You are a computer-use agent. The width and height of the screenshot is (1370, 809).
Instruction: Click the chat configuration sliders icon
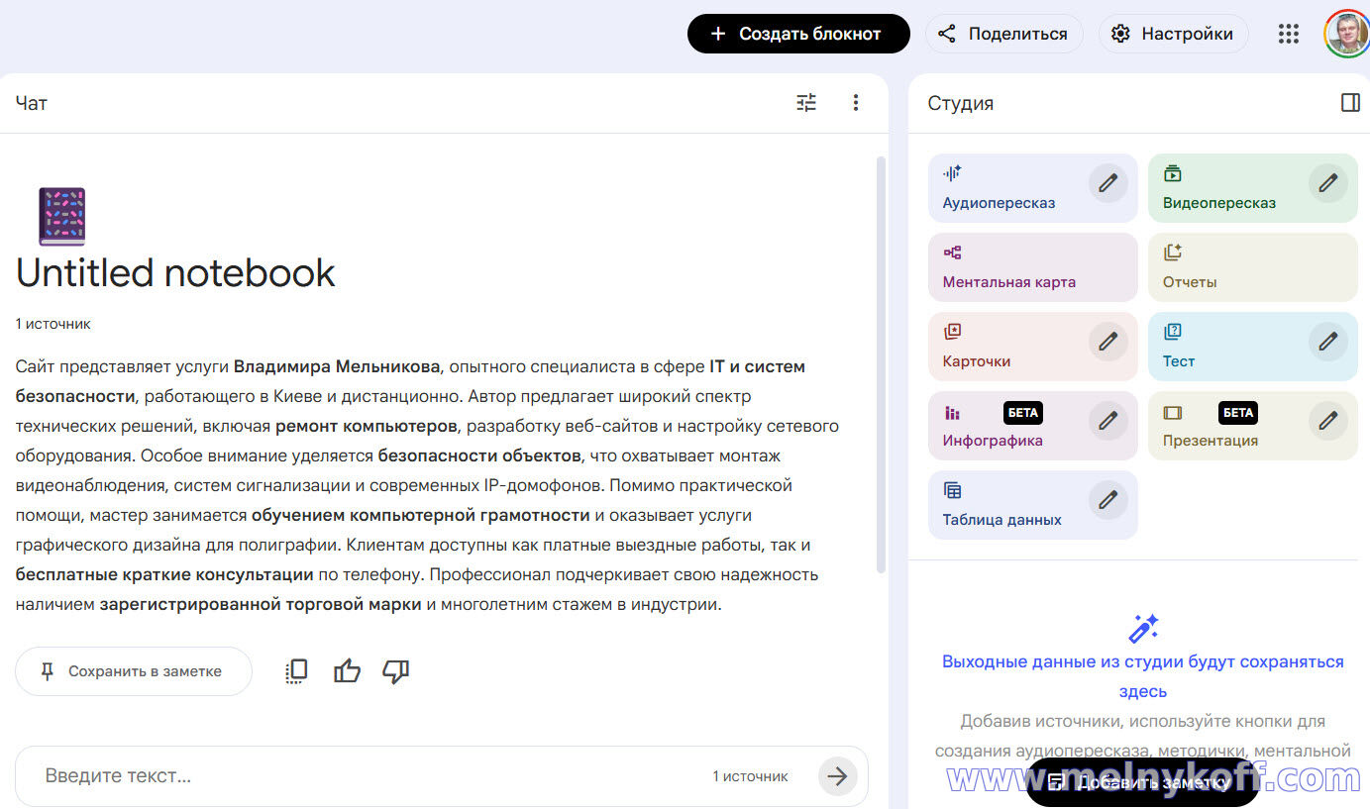[x=806, y=103]
